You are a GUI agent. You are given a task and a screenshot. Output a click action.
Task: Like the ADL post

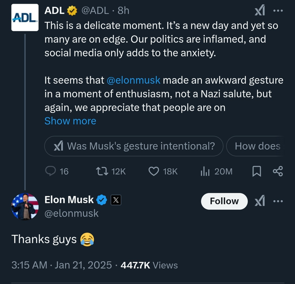pyautogui.click(x=154, y=172)
